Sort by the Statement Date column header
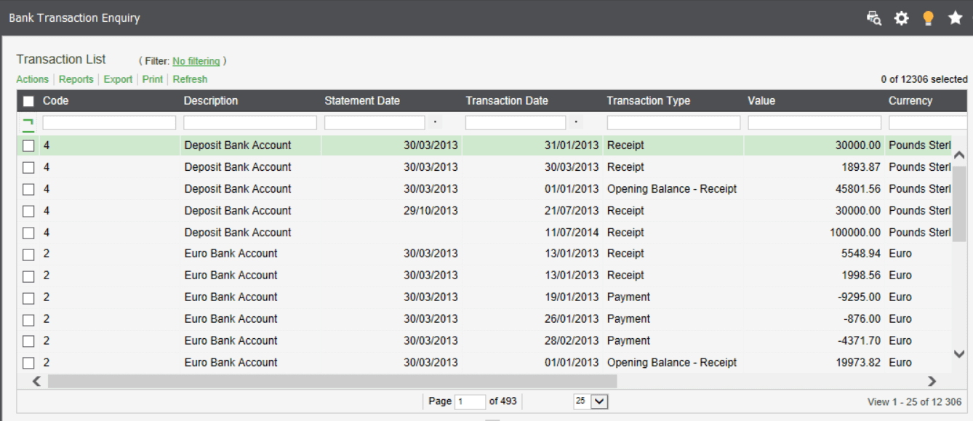The height and width of the screenshot is (421, 973). (x=362, y=101)
